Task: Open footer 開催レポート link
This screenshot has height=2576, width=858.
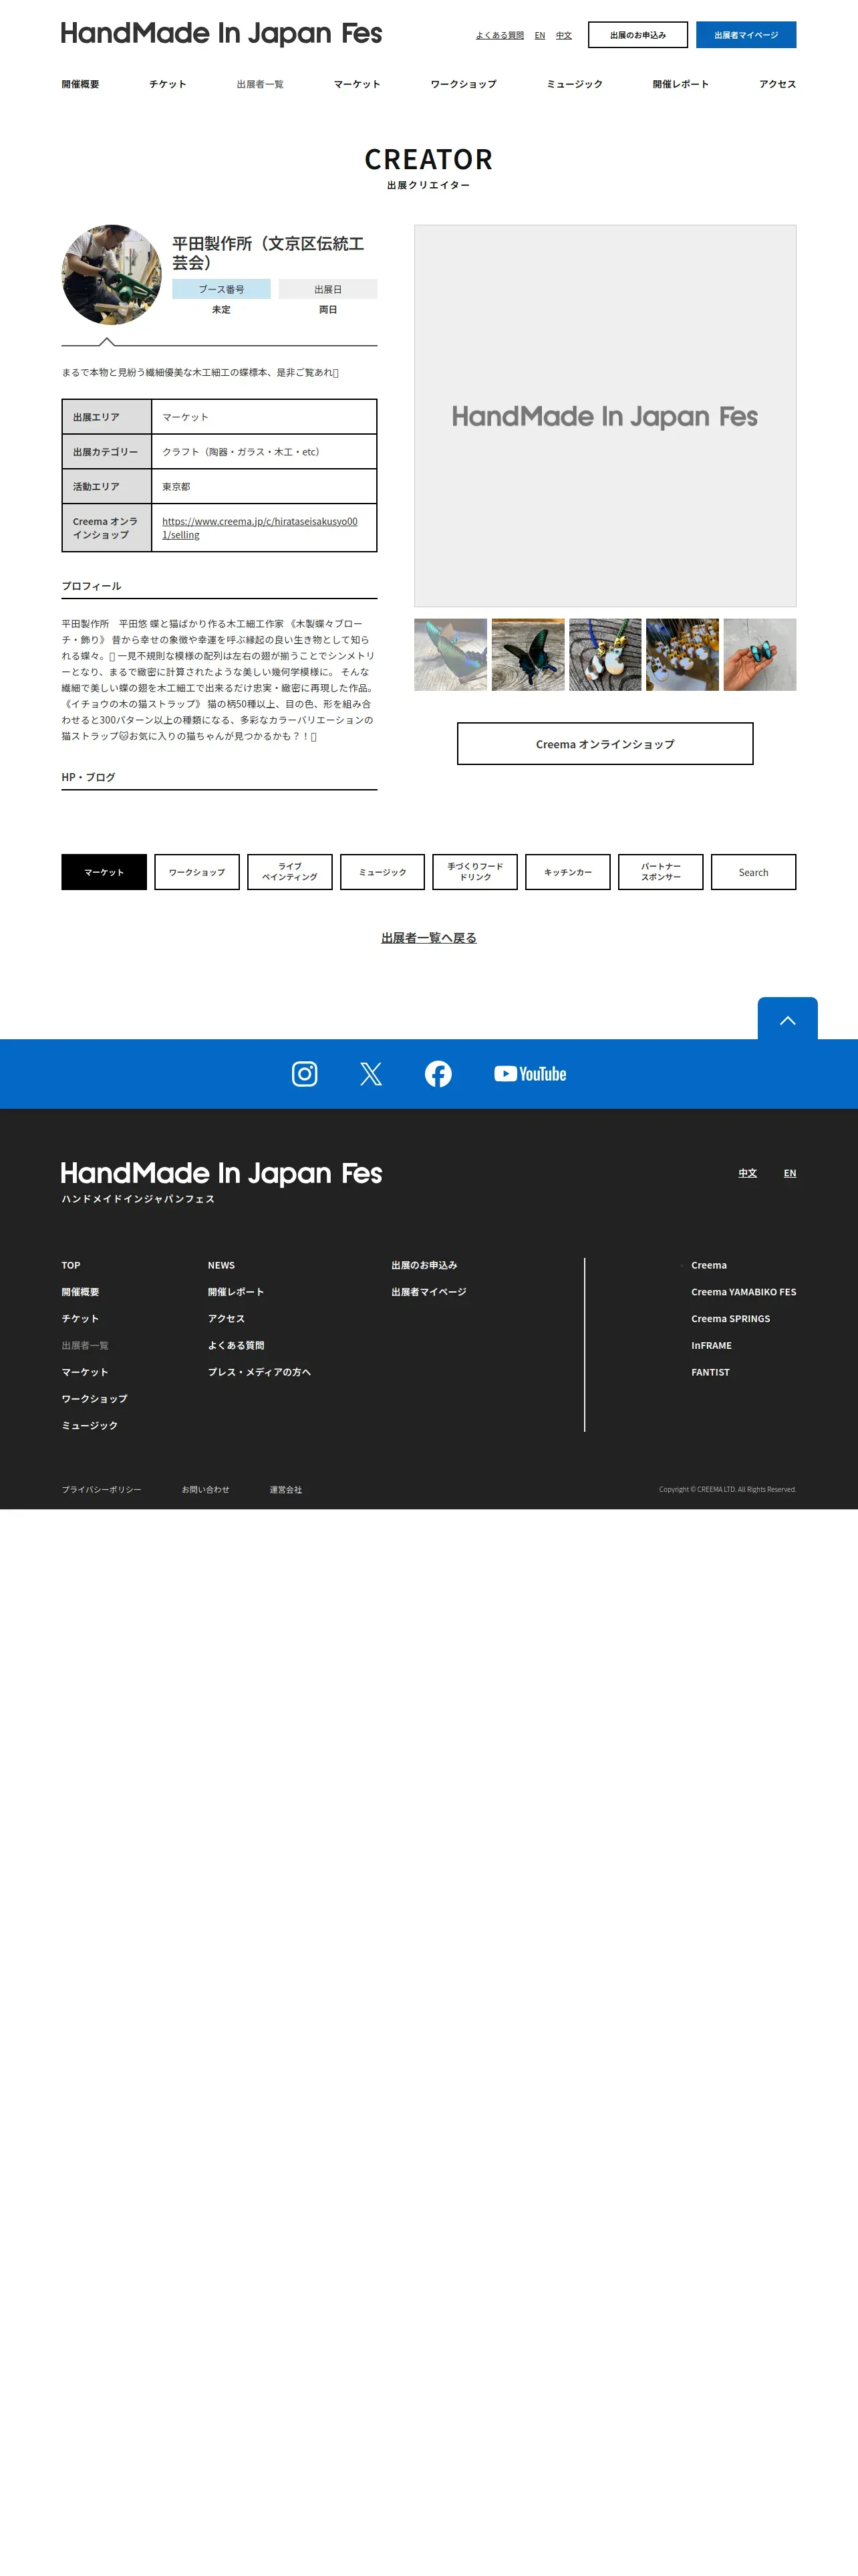Action: pyautogui.click(x=236, y=1292)
